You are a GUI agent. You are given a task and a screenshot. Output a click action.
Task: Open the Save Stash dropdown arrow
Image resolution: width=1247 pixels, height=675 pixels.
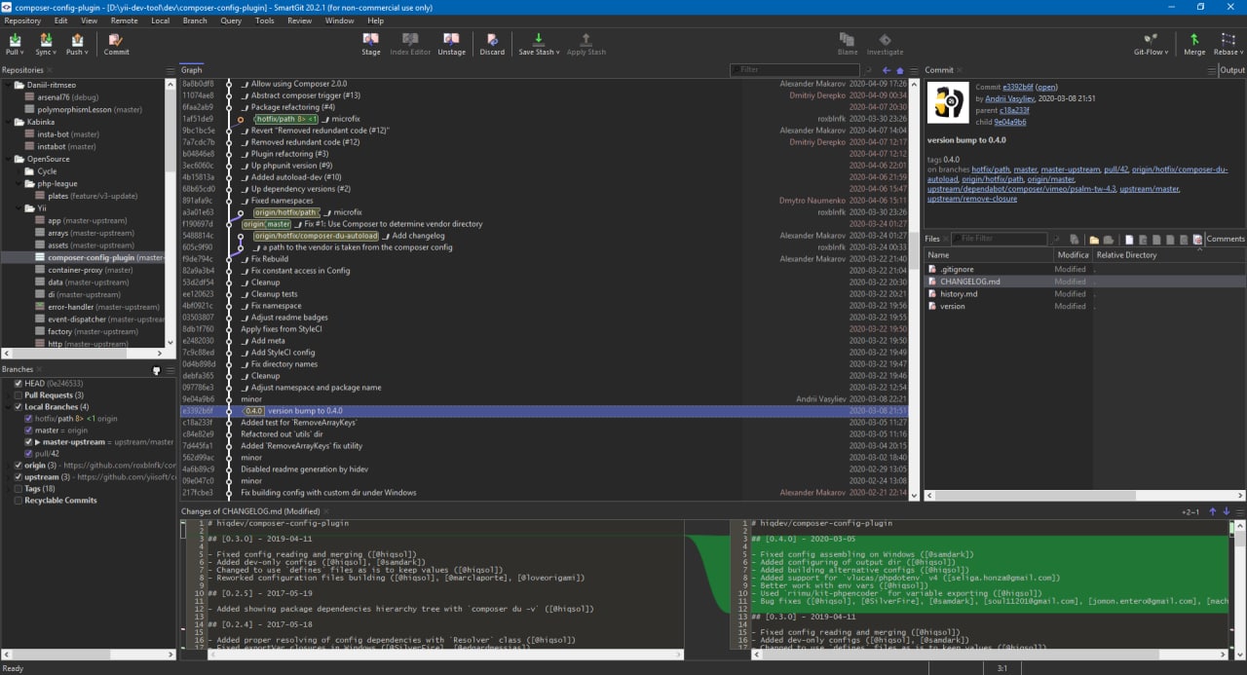click(x=558, y=53)
